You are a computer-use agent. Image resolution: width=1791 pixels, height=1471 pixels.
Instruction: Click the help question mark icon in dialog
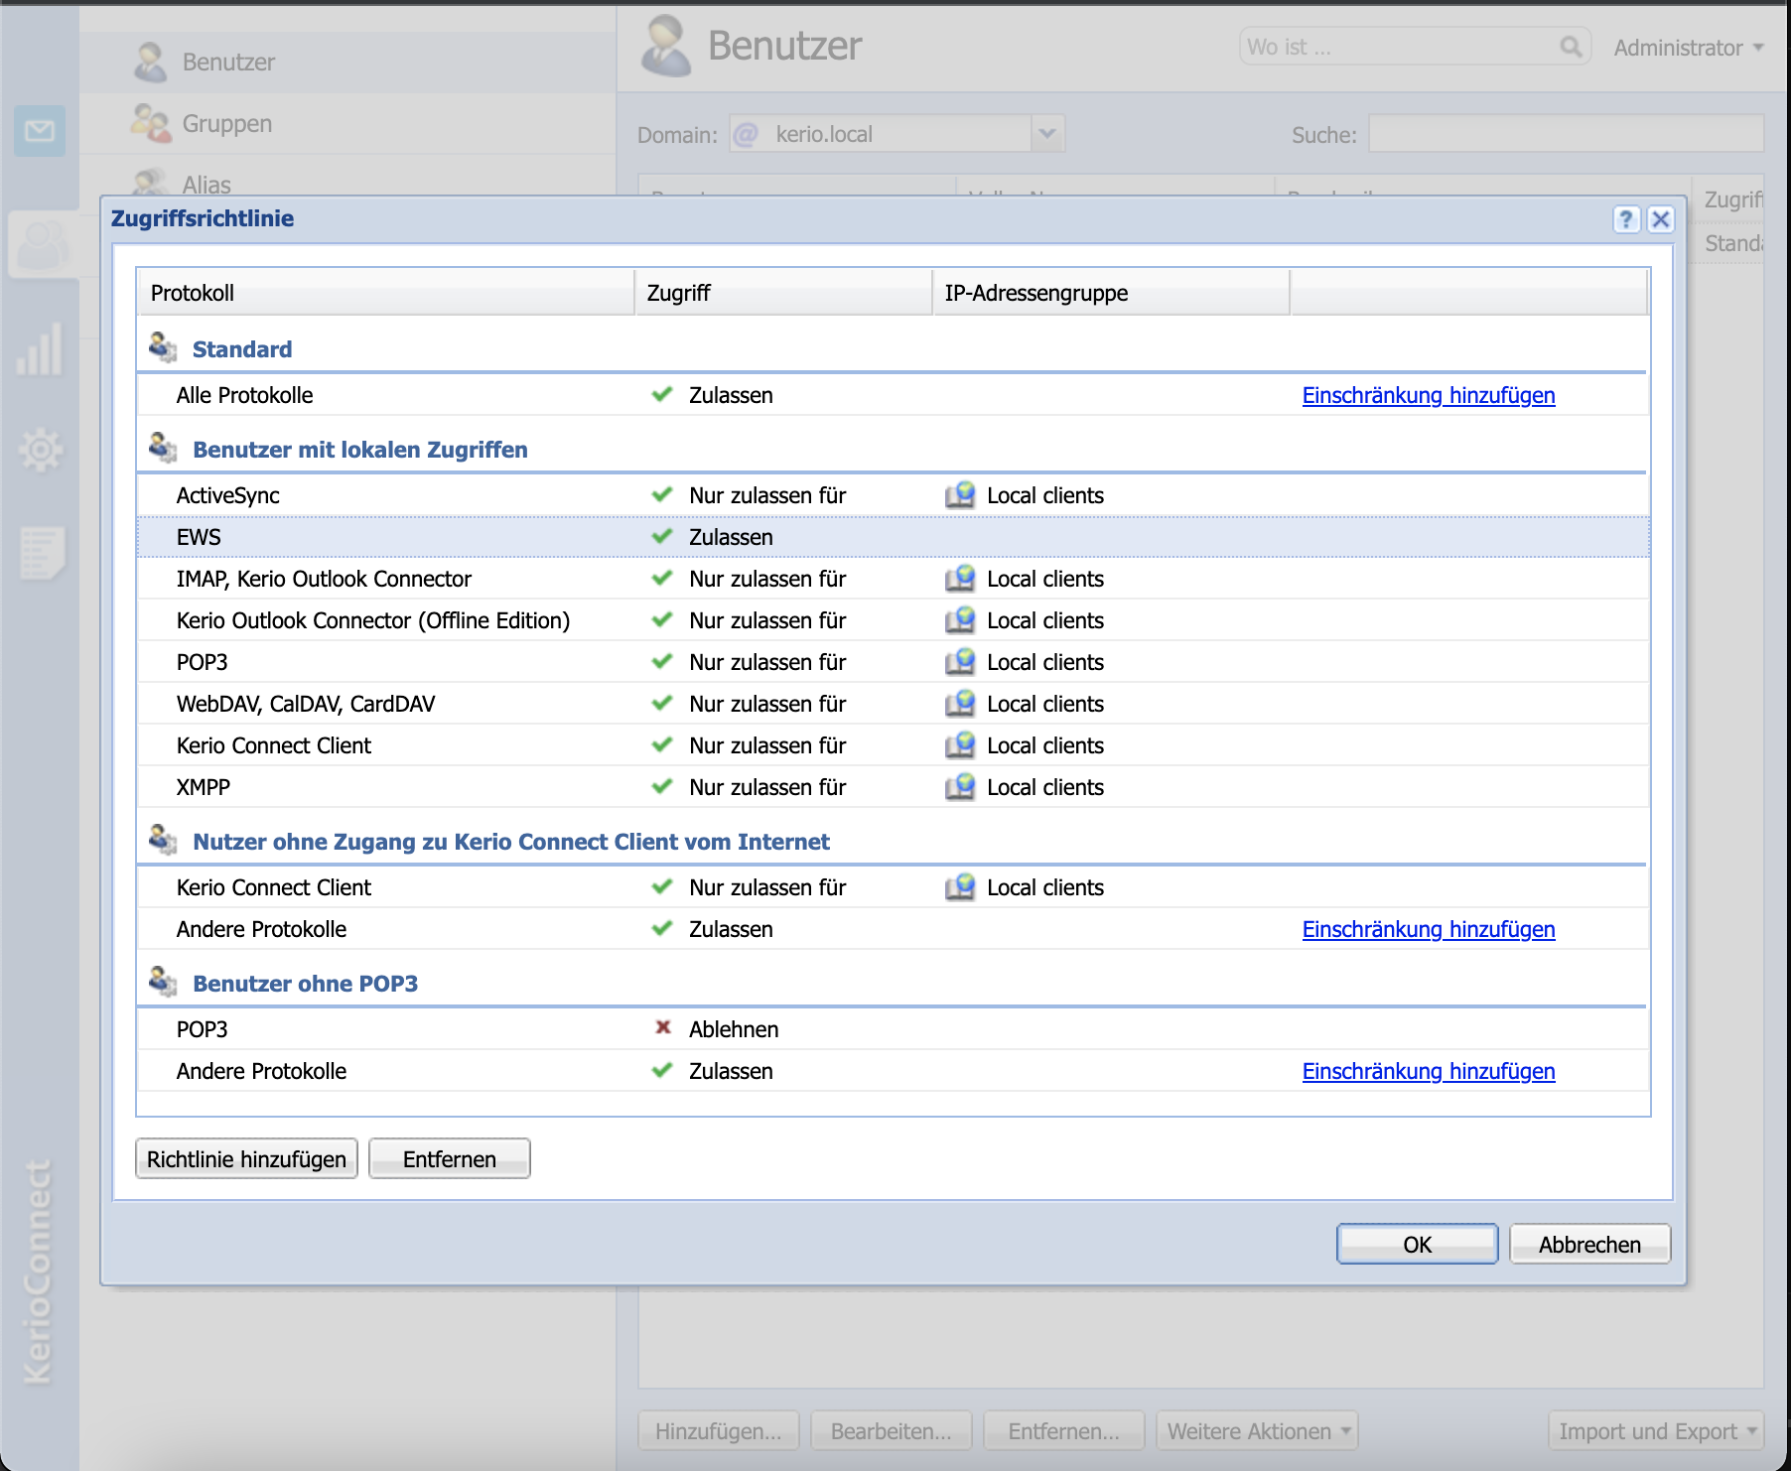click(1625, 219)
